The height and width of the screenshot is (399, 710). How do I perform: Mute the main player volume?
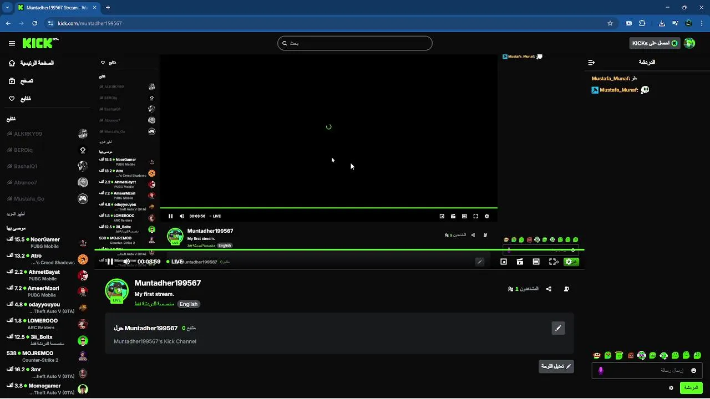[126, 262]
